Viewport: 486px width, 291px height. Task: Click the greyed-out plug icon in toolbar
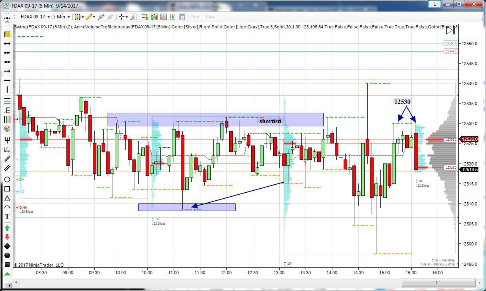point(110,17)
